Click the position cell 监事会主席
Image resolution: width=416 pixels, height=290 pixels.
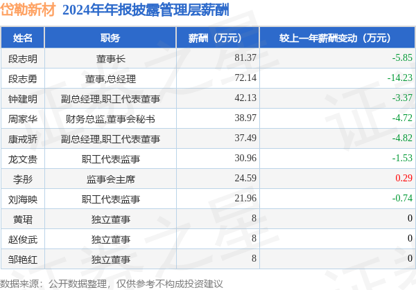click(x=111, y=179)
